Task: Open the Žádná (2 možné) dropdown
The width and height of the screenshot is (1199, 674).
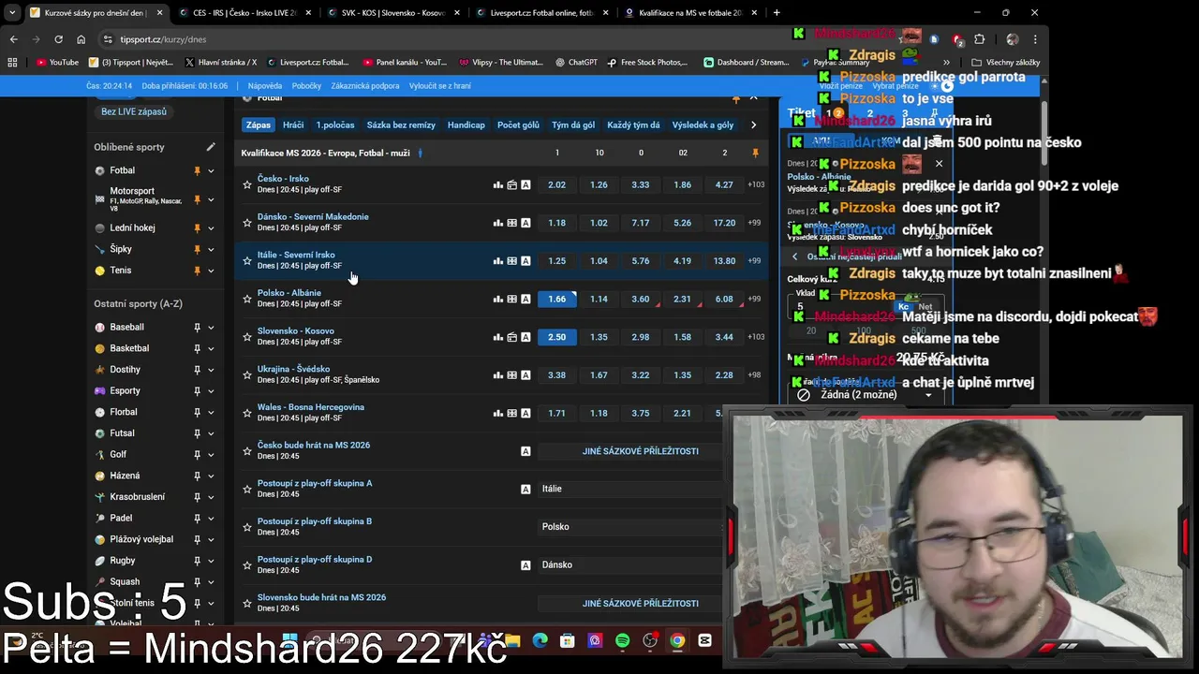Action: (866, 395)
